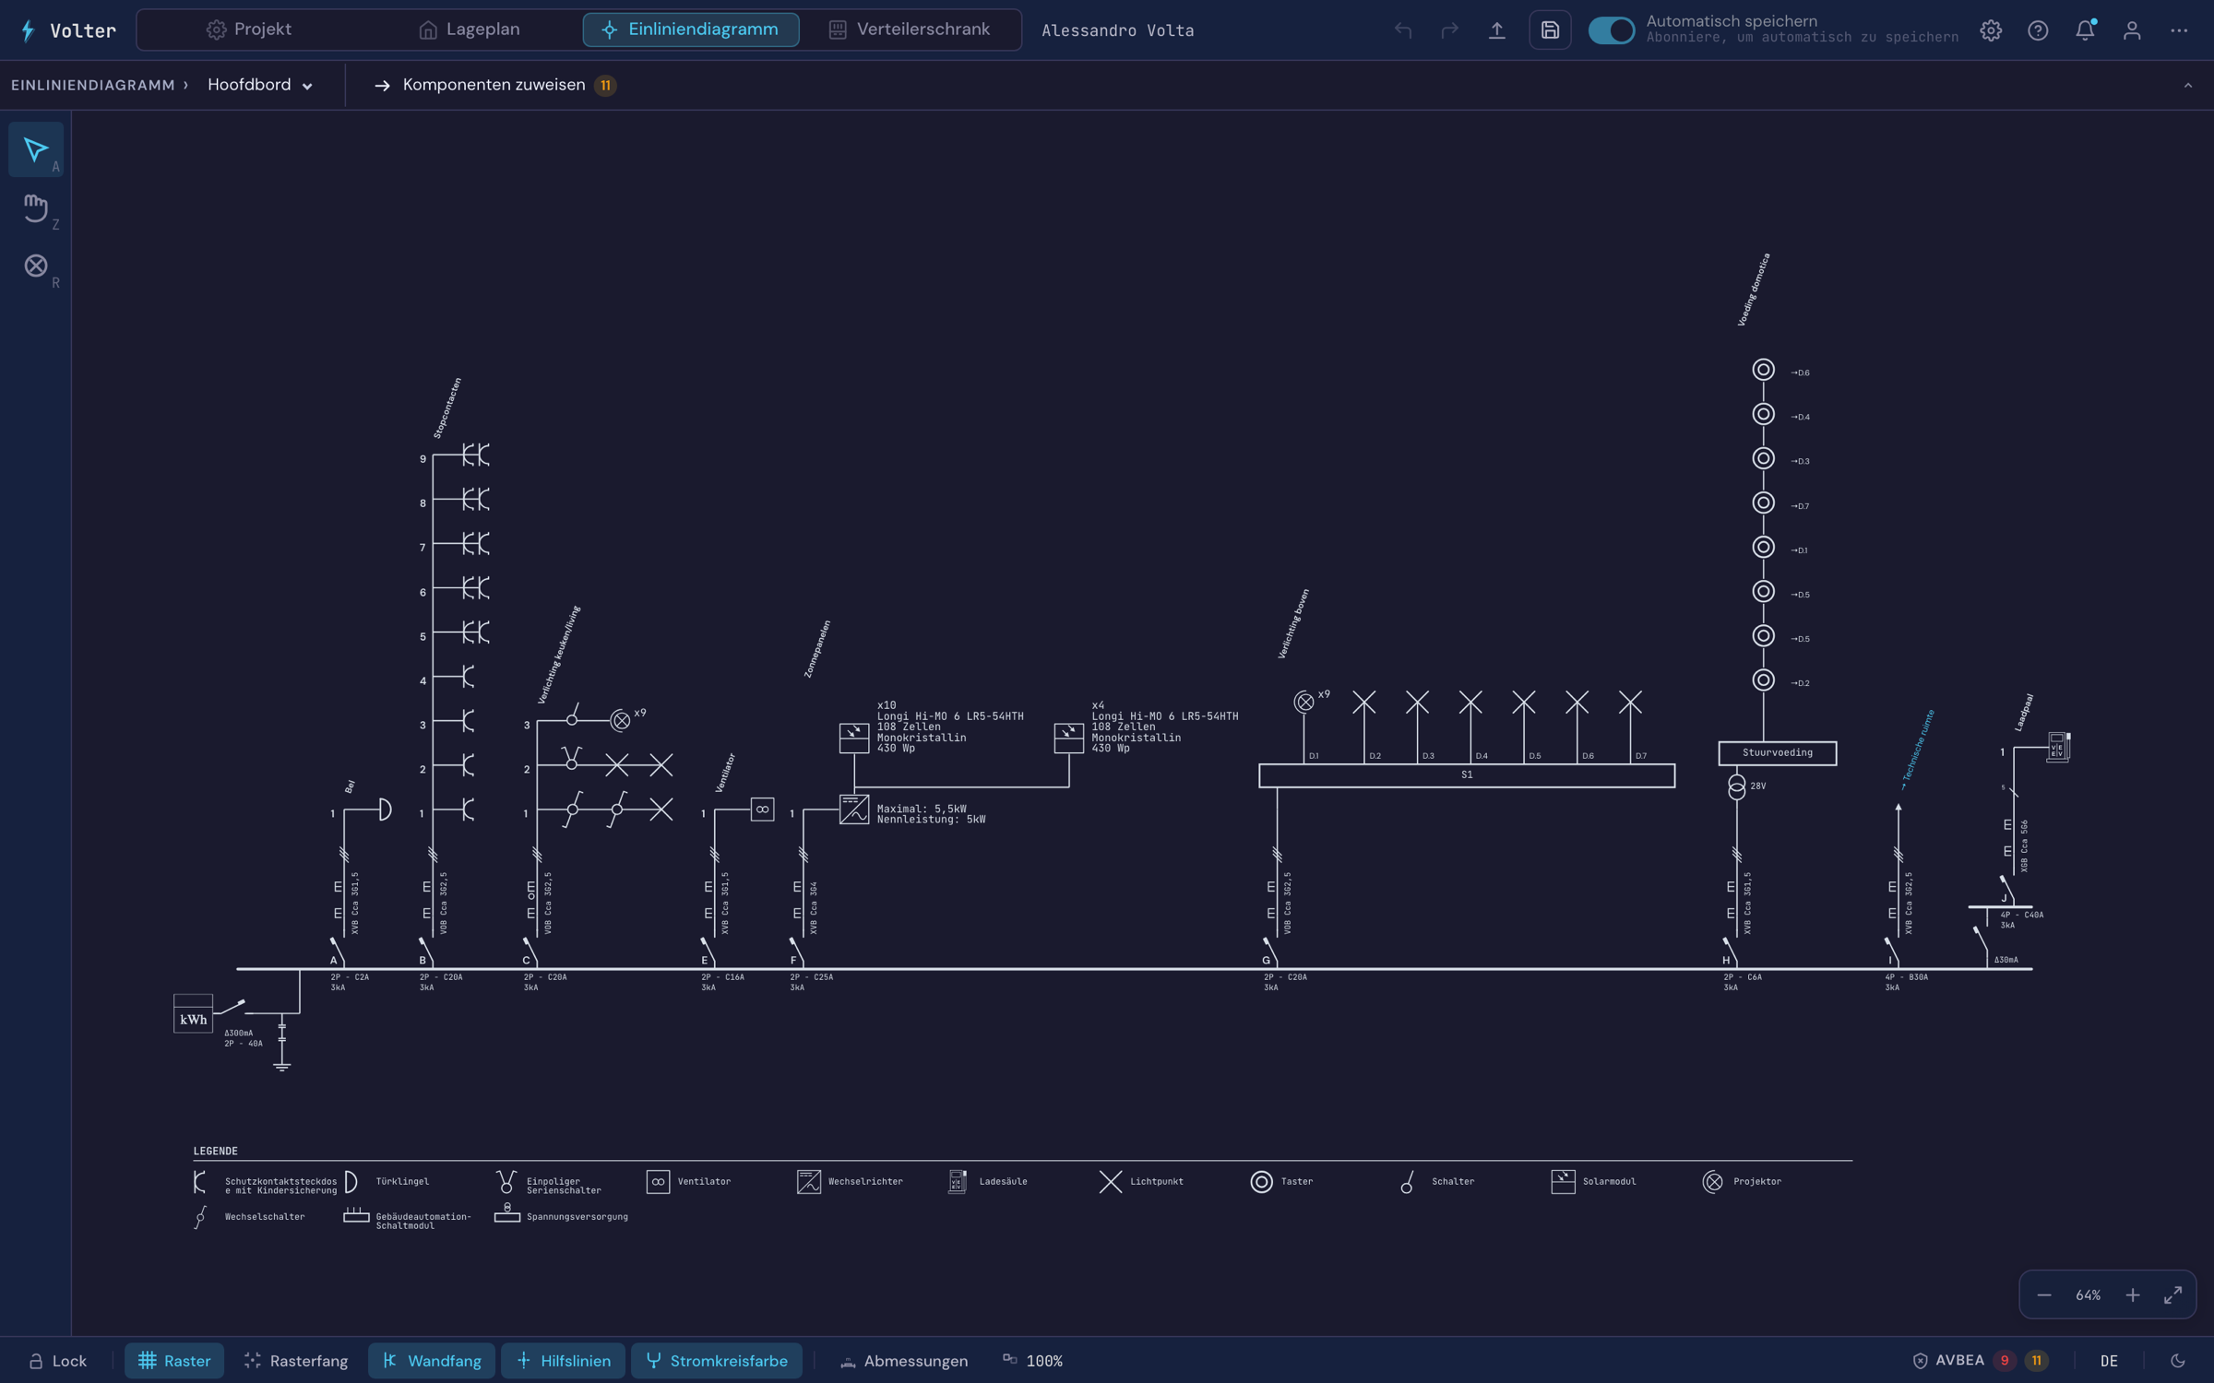This screenshot has width=2214, height=1383.
Task: Click project name Alessandro Volta
Action: pyautogui.click(x=1118, y=30)
